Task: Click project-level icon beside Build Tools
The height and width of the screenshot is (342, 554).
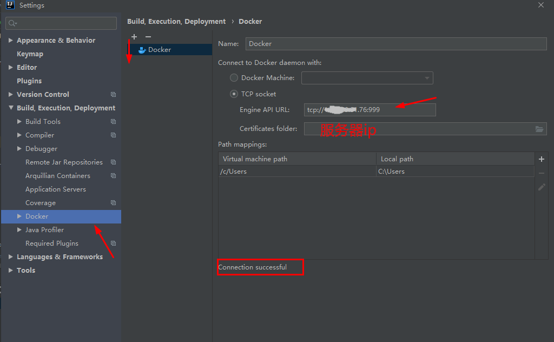Action: click(113, 122)
